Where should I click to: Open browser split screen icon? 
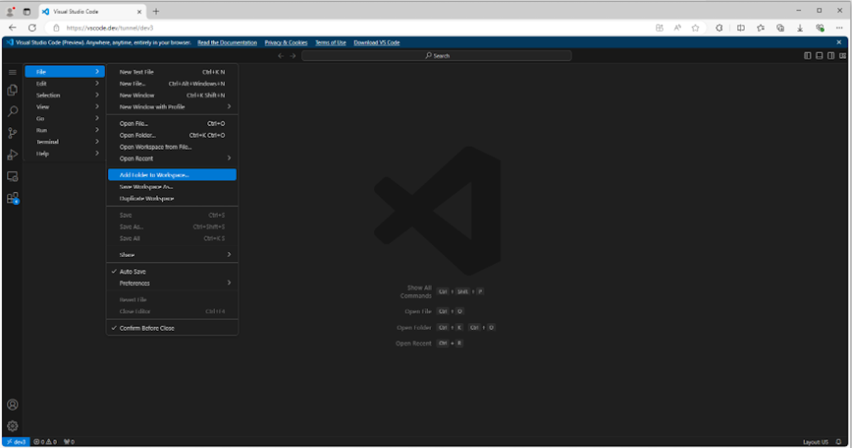pyautogui.click(x=741, y=28)
